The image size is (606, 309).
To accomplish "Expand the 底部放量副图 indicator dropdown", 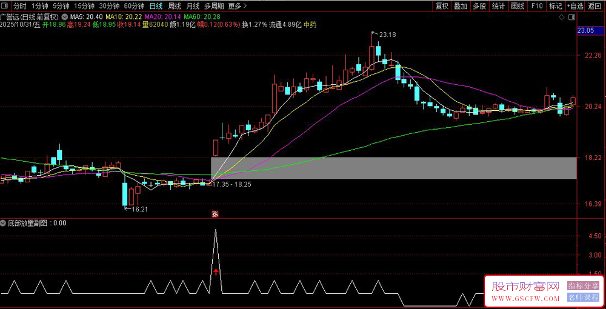I will click(x=4, y=223).
